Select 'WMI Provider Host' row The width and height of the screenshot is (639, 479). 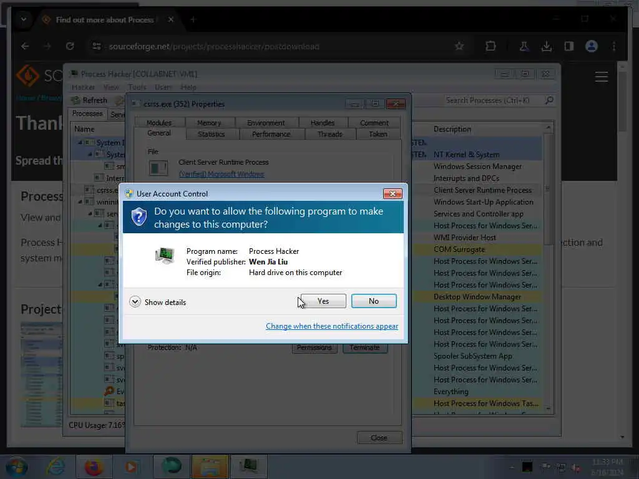tap(464, 238)
